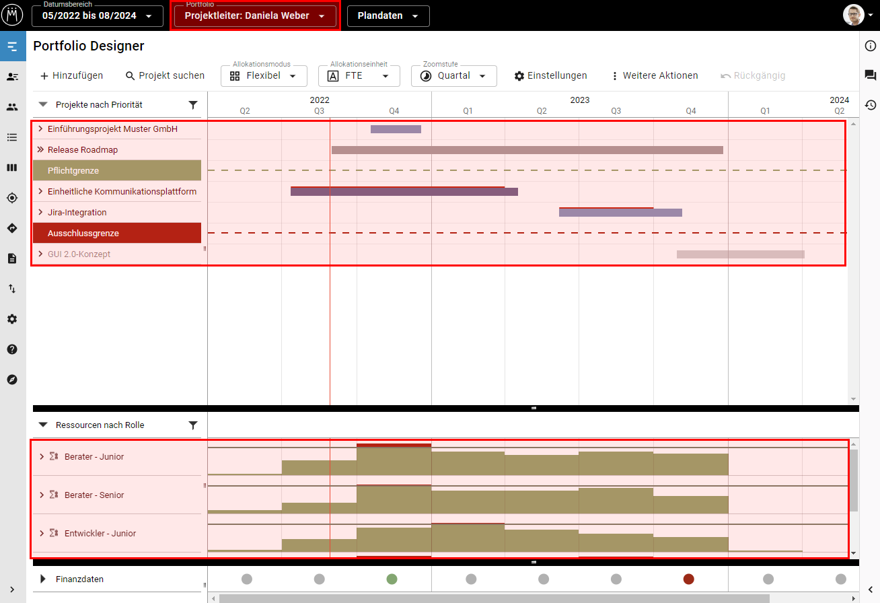Image resolution: width=880 pixels, height=603 pixels.
Task: Click the filter icon for Projekte nach Priorität
Action: coord(193,105)
